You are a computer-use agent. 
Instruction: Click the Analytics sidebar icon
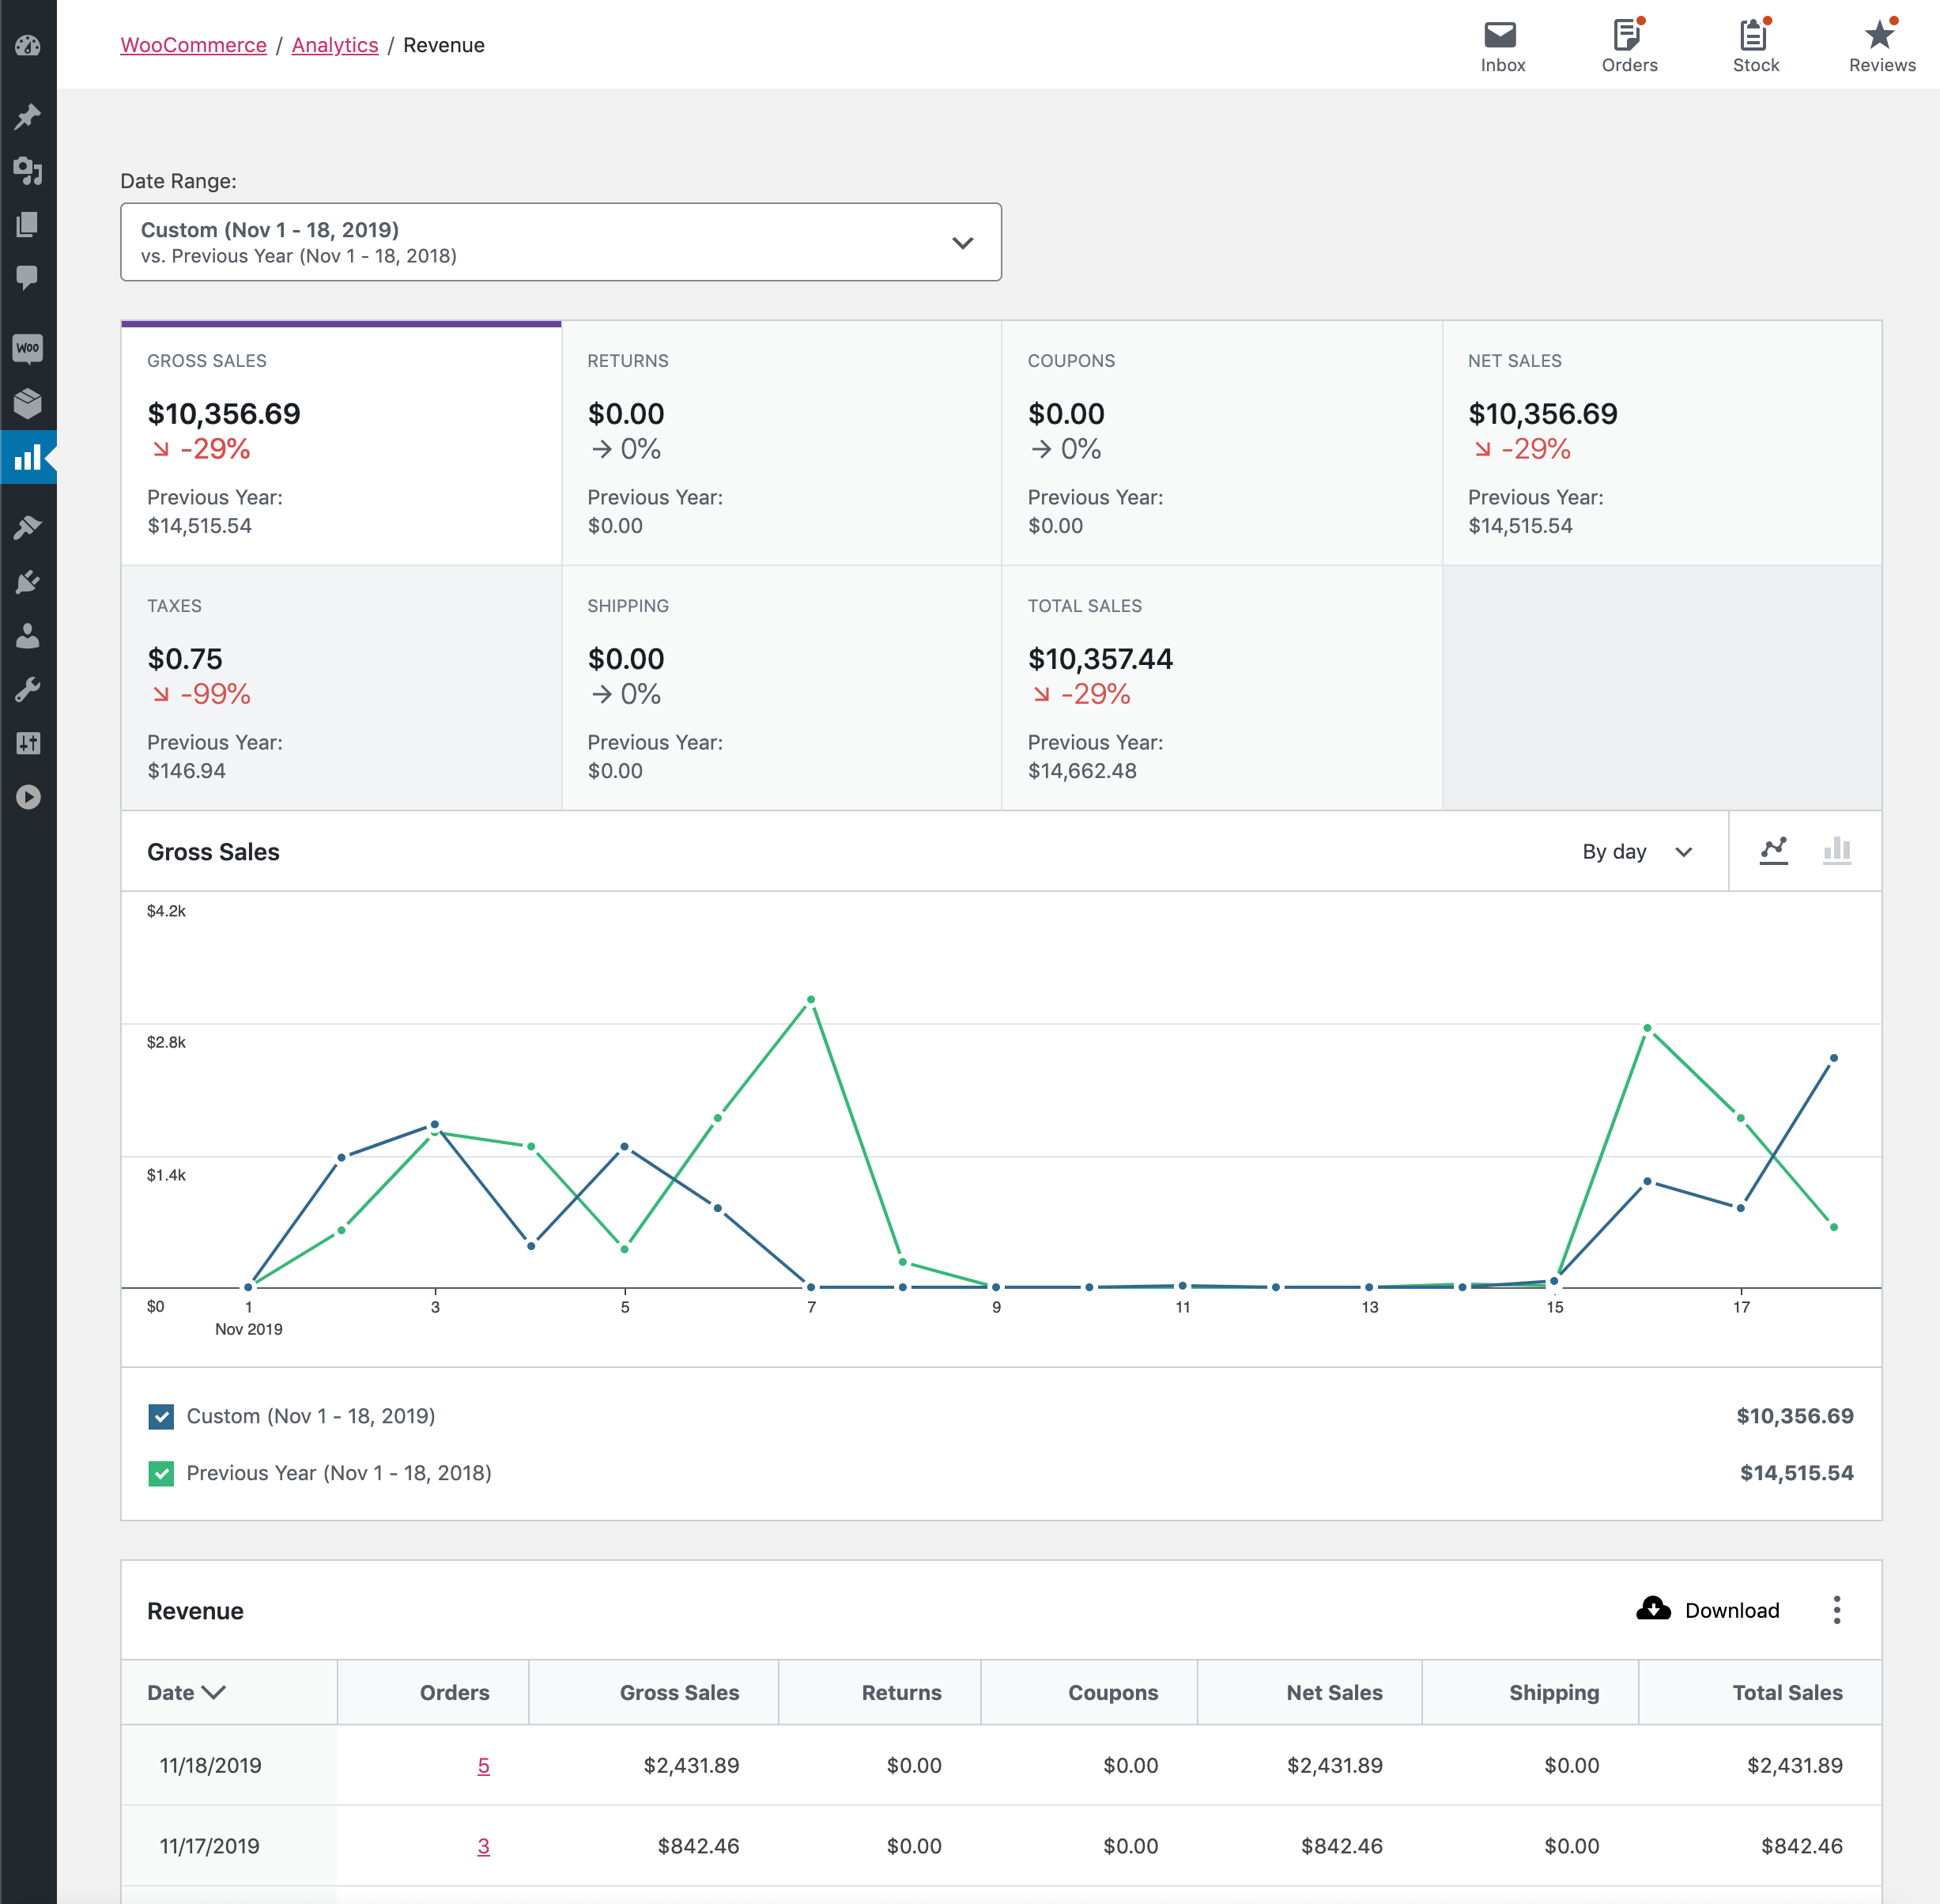(28, 459)
